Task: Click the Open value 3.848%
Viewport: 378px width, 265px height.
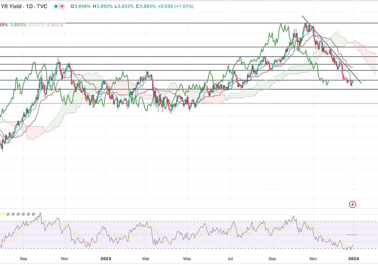Action: coord(82,6)
